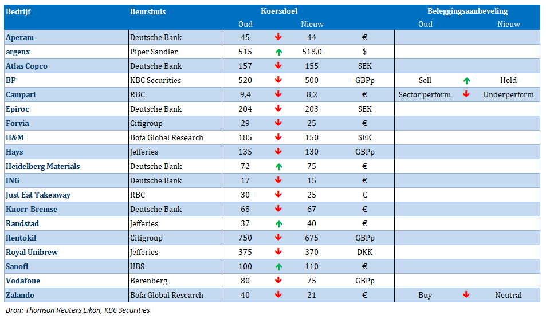This screenshot has height=319, width=546.
Task: Click the green up arrow in the Randstad row
Action: click(x=278, y=224)
